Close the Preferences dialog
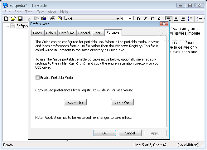207x150 pixels. 164,24
